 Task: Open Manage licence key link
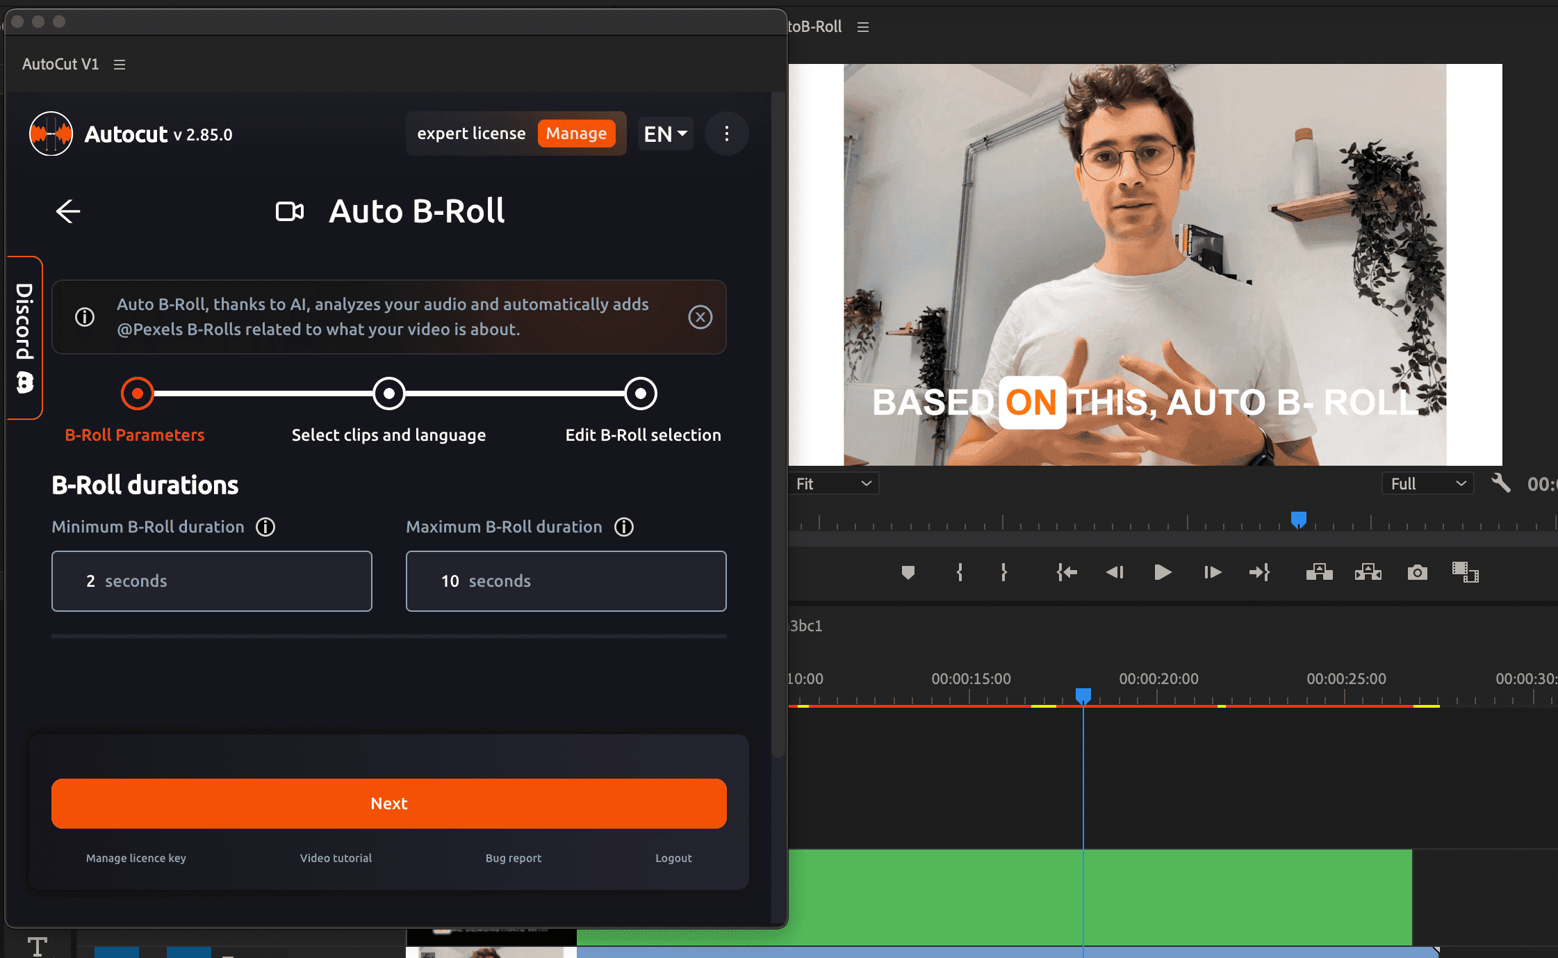136,858
